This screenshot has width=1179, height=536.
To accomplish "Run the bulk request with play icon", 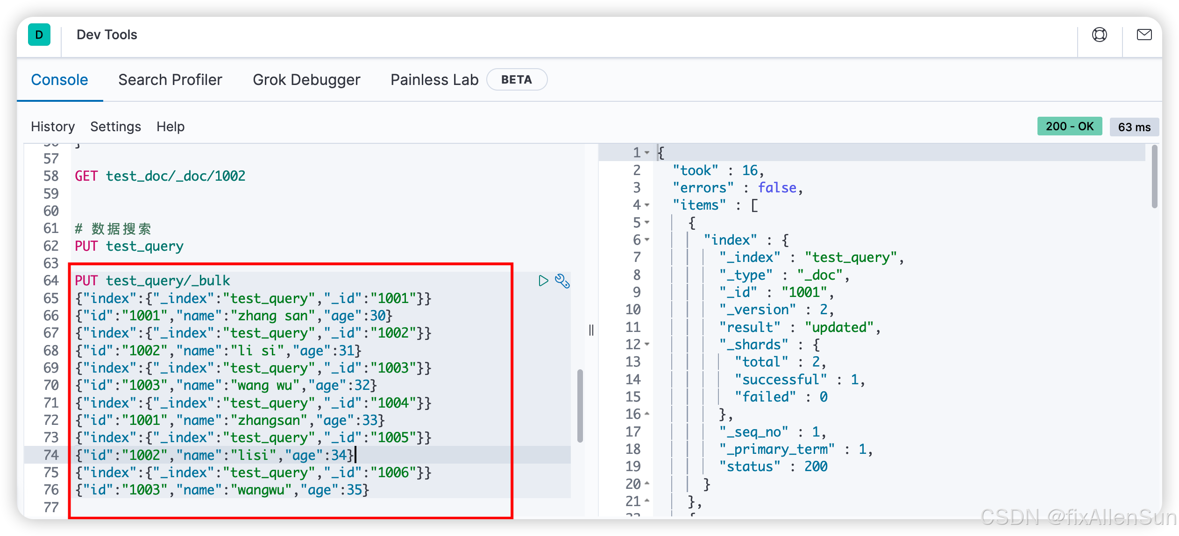I will tap(543, 281).
